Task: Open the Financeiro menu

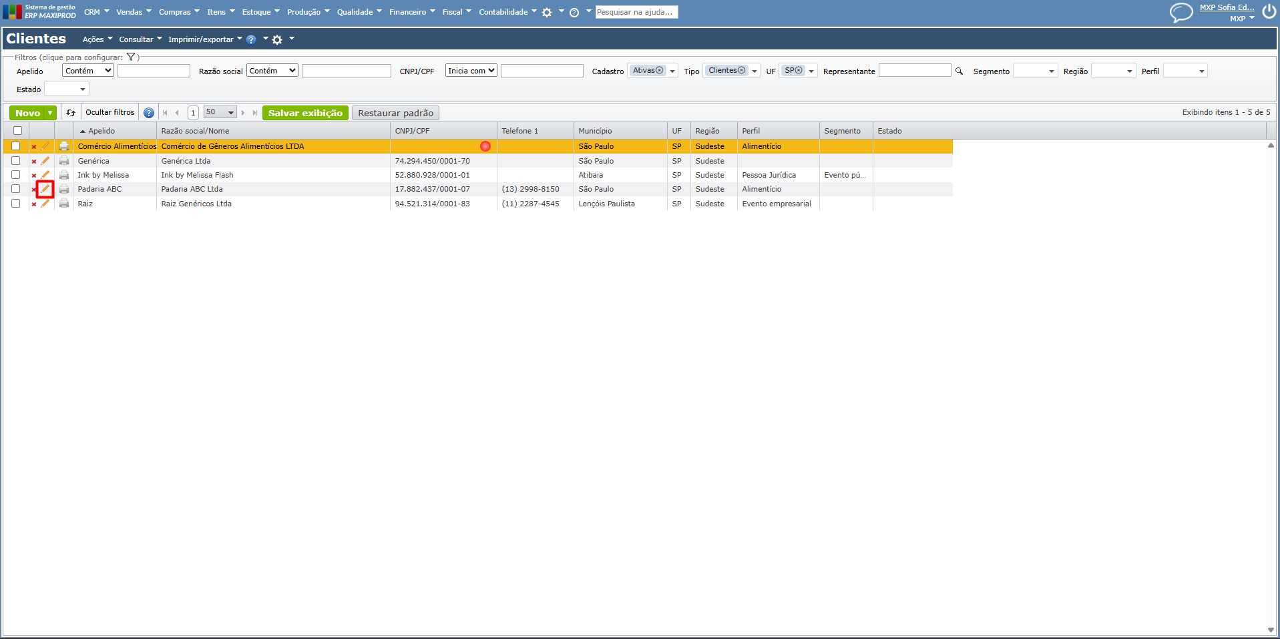Action: (x=412, y=12)
